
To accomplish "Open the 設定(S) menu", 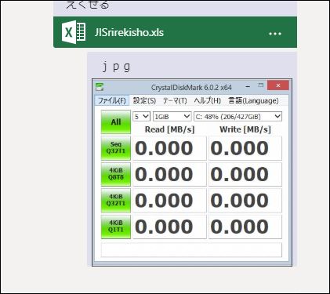I will coord(144,100).
